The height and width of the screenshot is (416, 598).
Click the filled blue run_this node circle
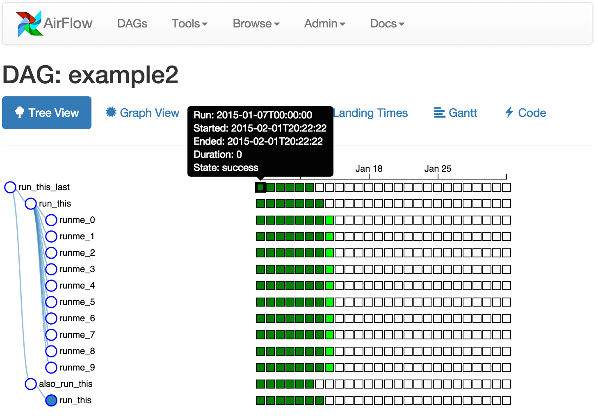[x=51, y=400]
